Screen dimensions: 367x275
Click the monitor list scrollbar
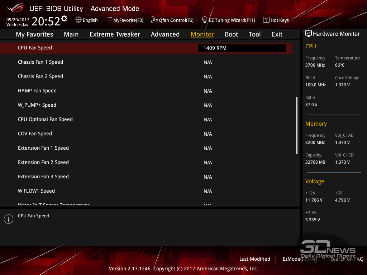click(x=297, y=125)
